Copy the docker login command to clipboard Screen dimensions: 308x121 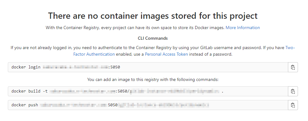click(x=293, y=67)
